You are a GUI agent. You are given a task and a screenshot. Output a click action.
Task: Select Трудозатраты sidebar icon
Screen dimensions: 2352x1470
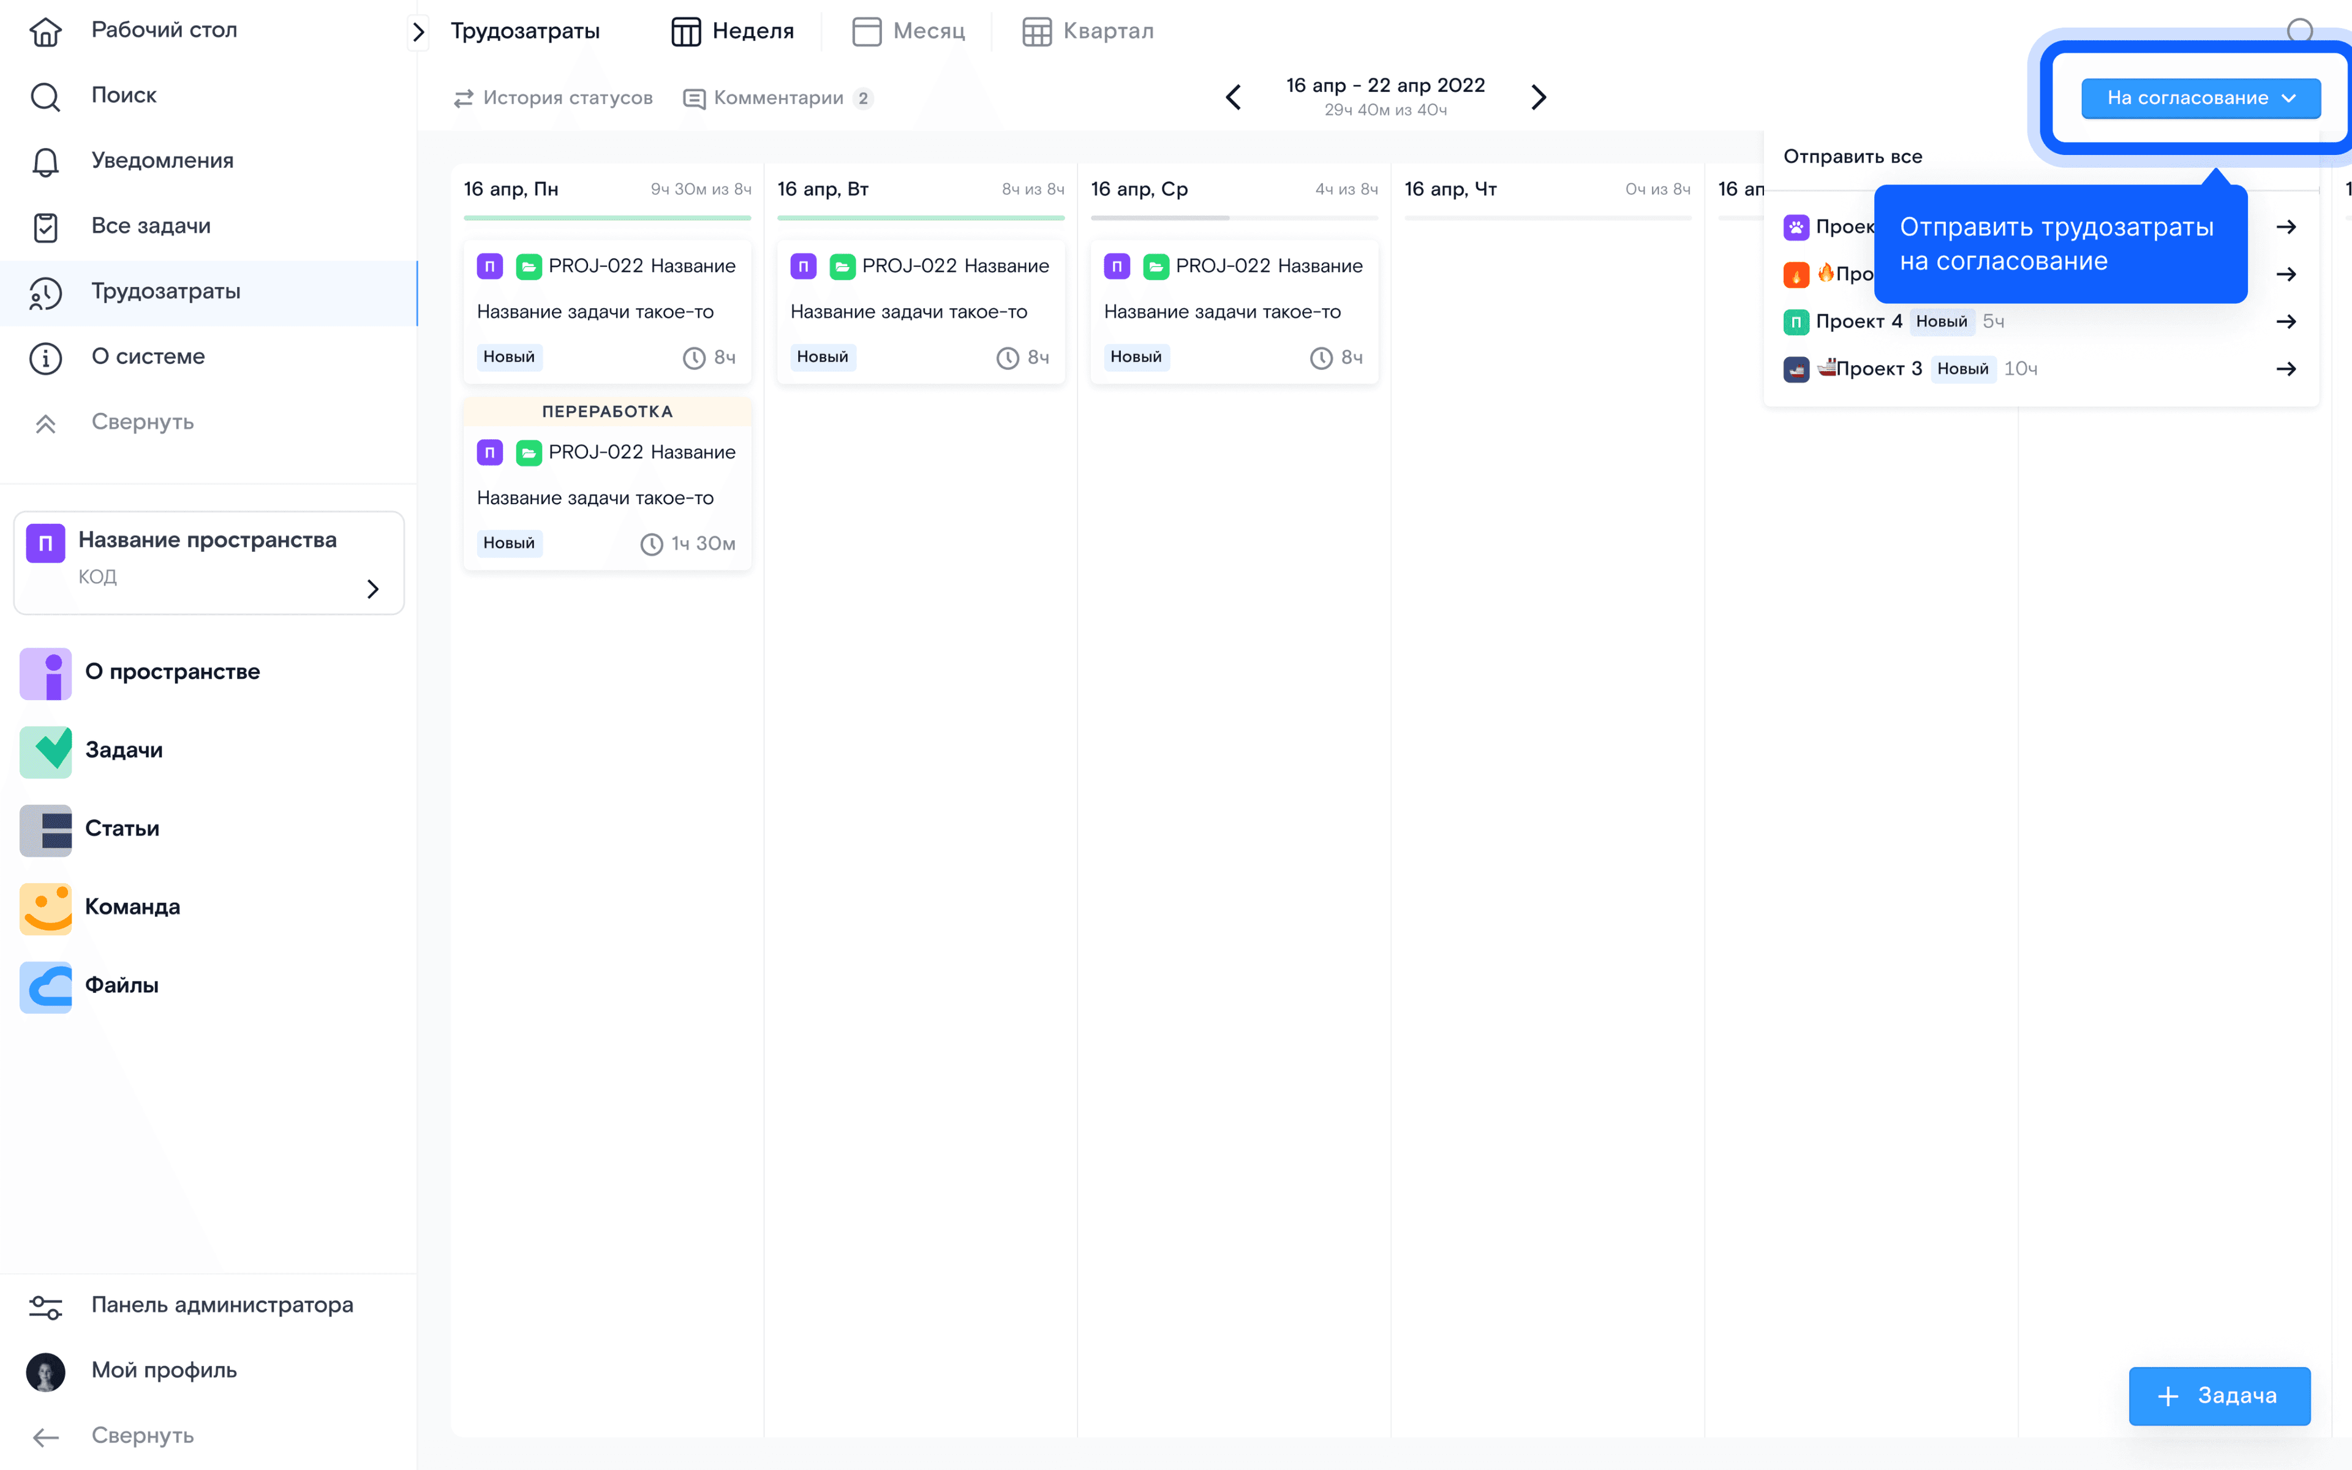[45, 293]
